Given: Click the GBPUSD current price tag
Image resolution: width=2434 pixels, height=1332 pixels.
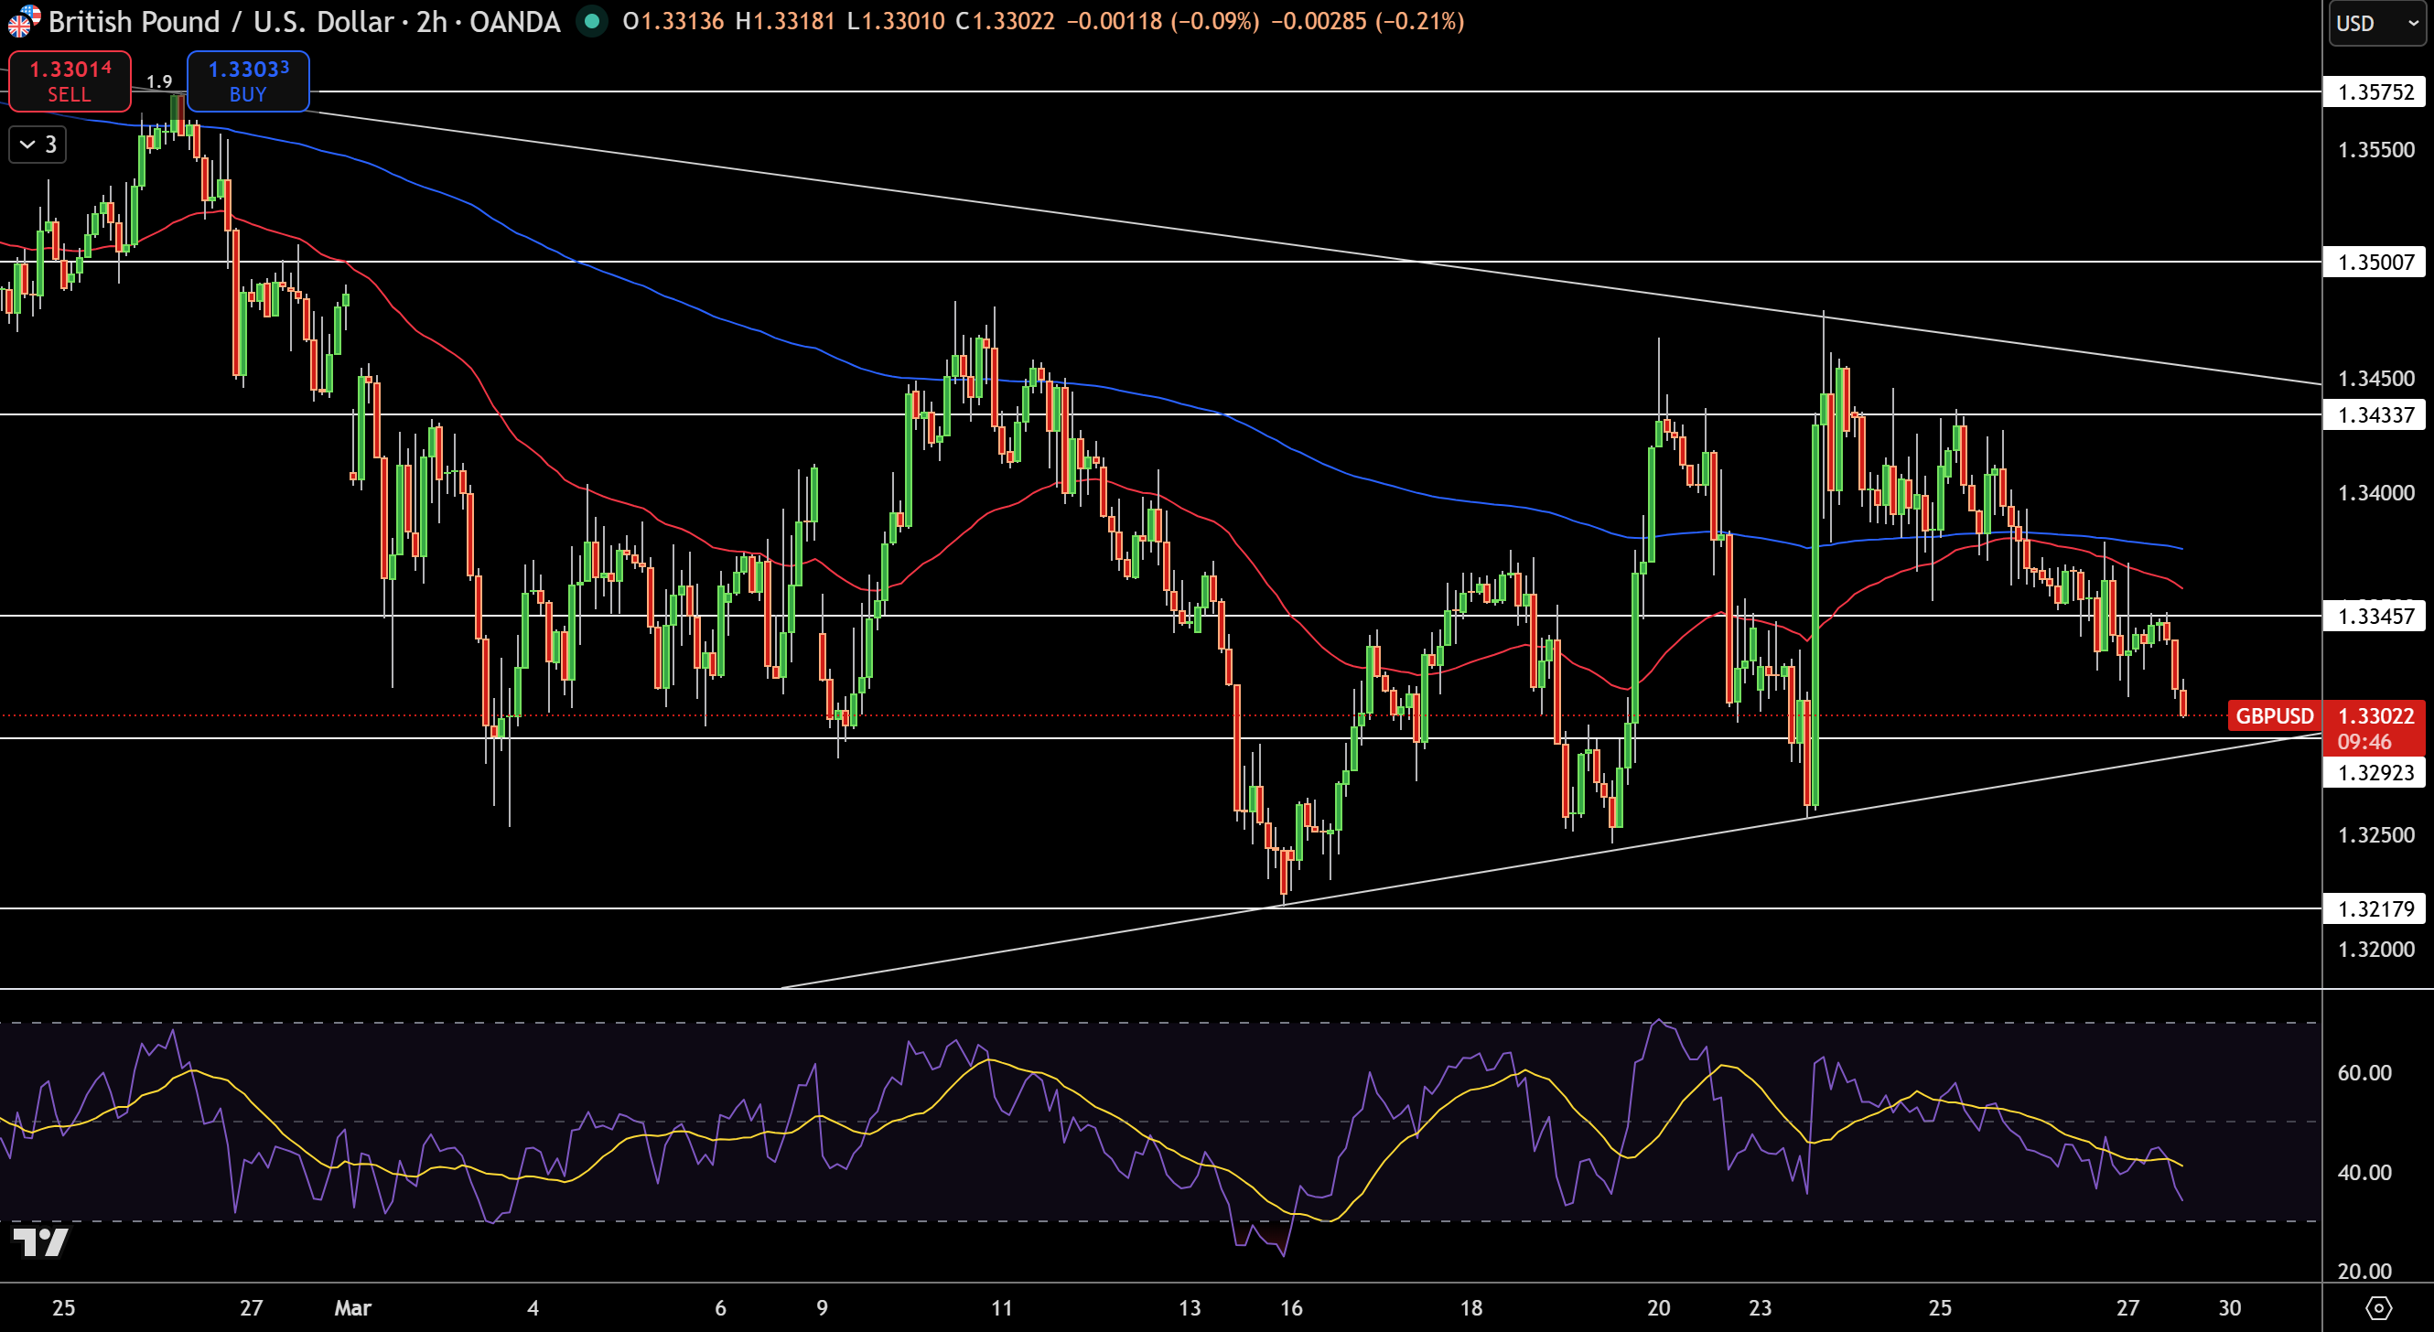Looking at the screenshot, I should (x=2274, y=716).
